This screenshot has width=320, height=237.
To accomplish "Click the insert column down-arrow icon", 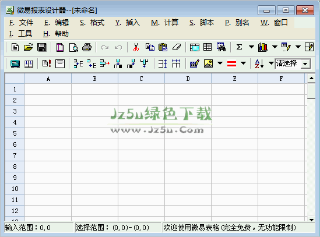I will point(118,63).
